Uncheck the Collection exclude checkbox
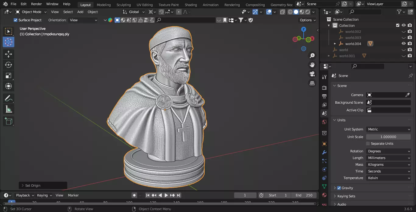This screenshot has height=212, width=416. [x=398, y=25]
